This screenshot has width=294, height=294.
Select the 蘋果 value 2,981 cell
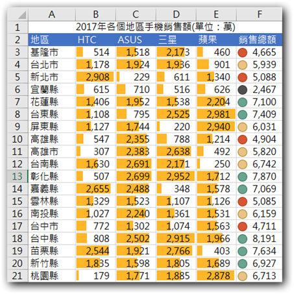(216, 114)
